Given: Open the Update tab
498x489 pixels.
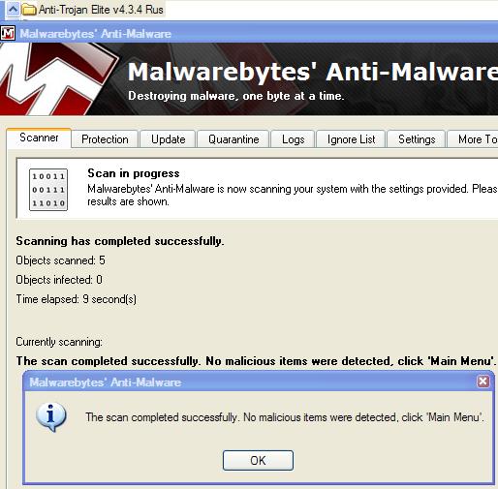Looking at the screenshot, I should coord(168,139).
